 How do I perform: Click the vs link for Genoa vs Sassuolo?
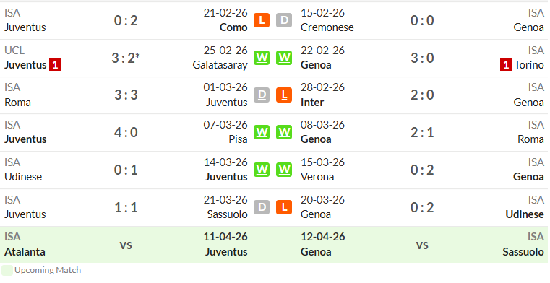click(422, 245)
